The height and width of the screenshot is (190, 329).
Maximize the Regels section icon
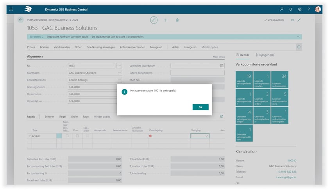(222, 117)
